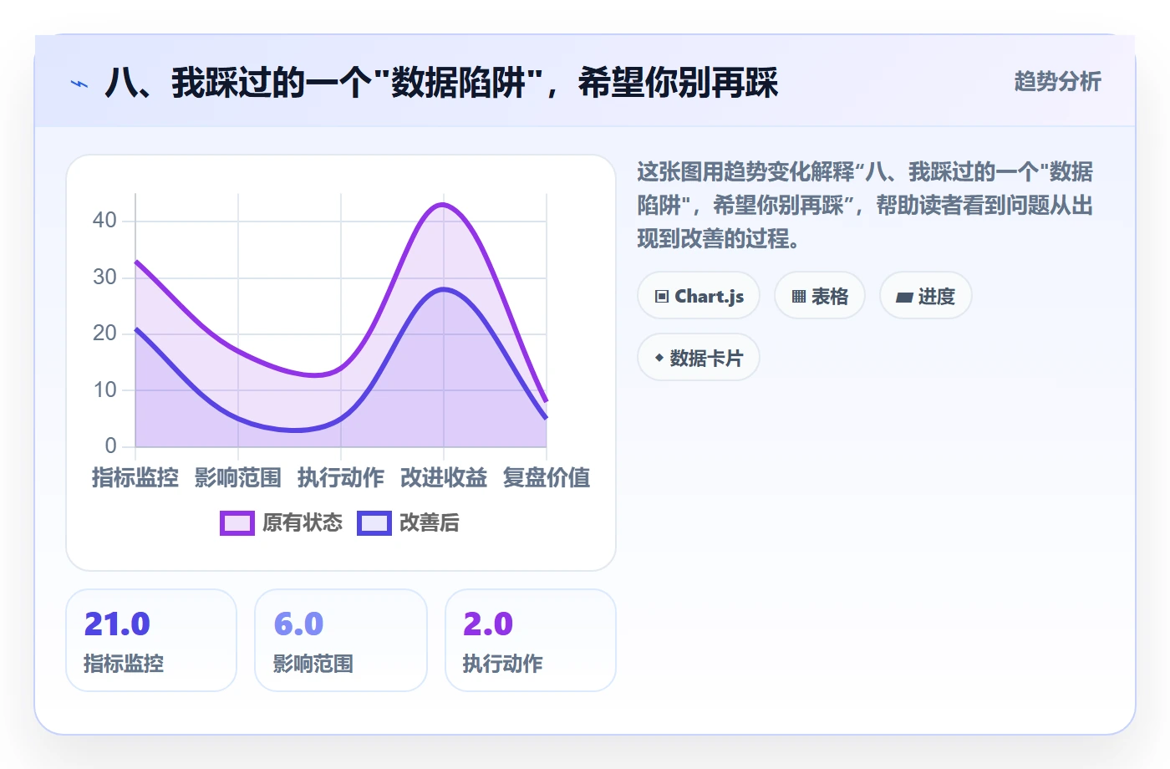Select the 数据卡片 tag label

point(707,359)
